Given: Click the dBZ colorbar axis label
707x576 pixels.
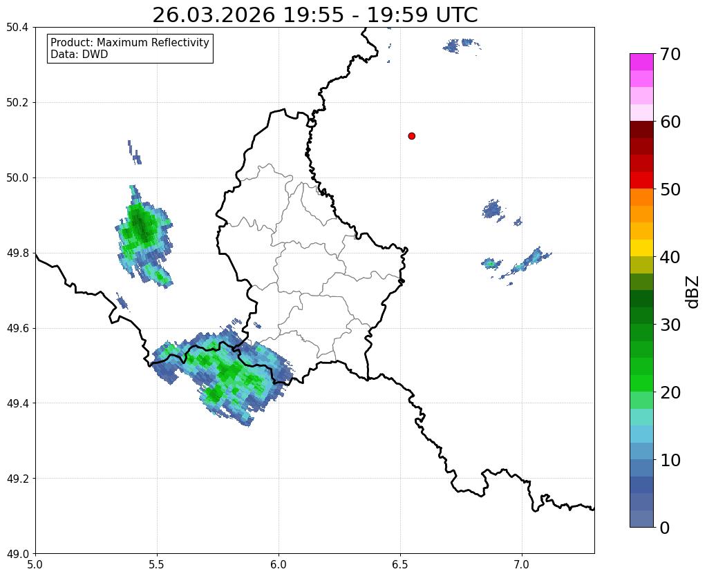Looking at the screenshot, I should (x=693, y=292).
